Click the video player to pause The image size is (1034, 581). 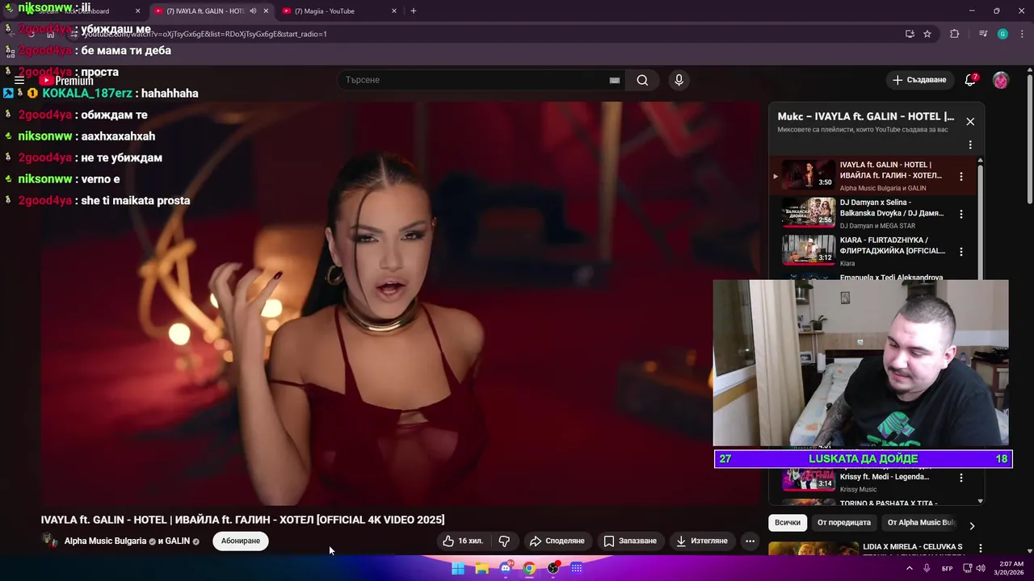[401, 303]
